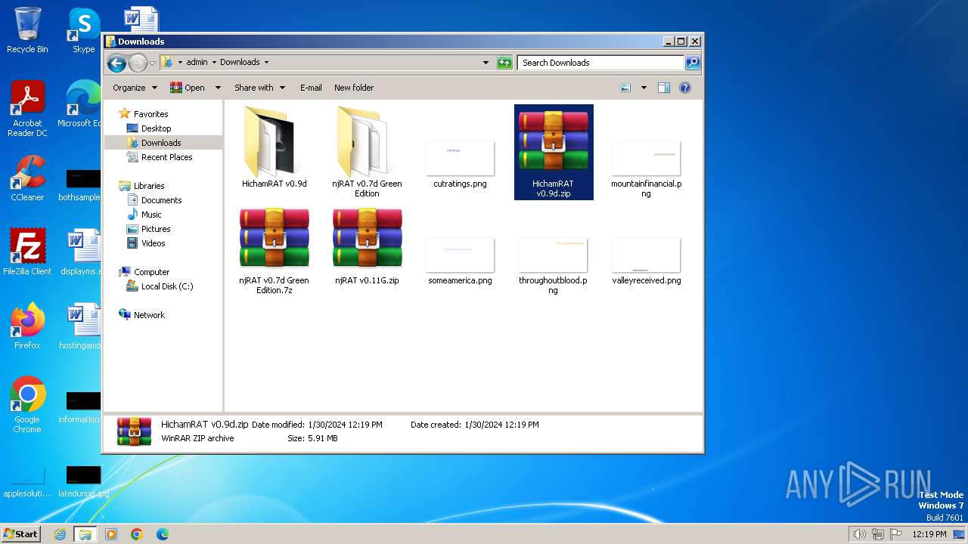This screenshot has width=968, height=544.
Task: Click the search magnifier icon
Action: pos(693,63)
